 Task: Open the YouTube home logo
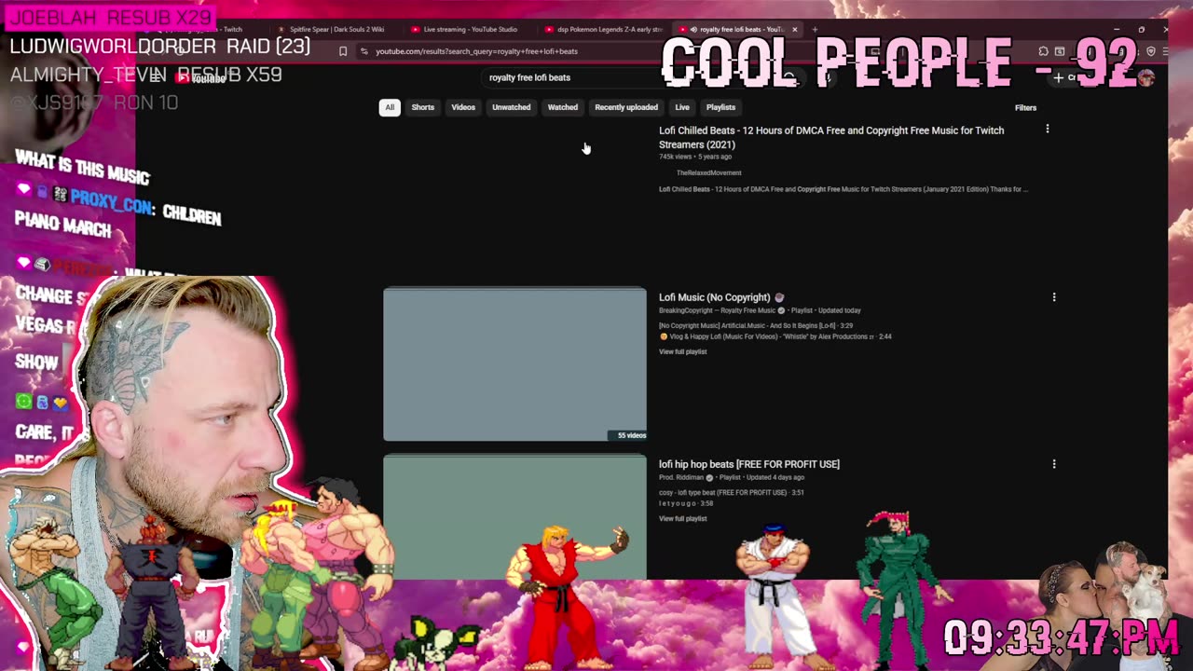(201, 78)
